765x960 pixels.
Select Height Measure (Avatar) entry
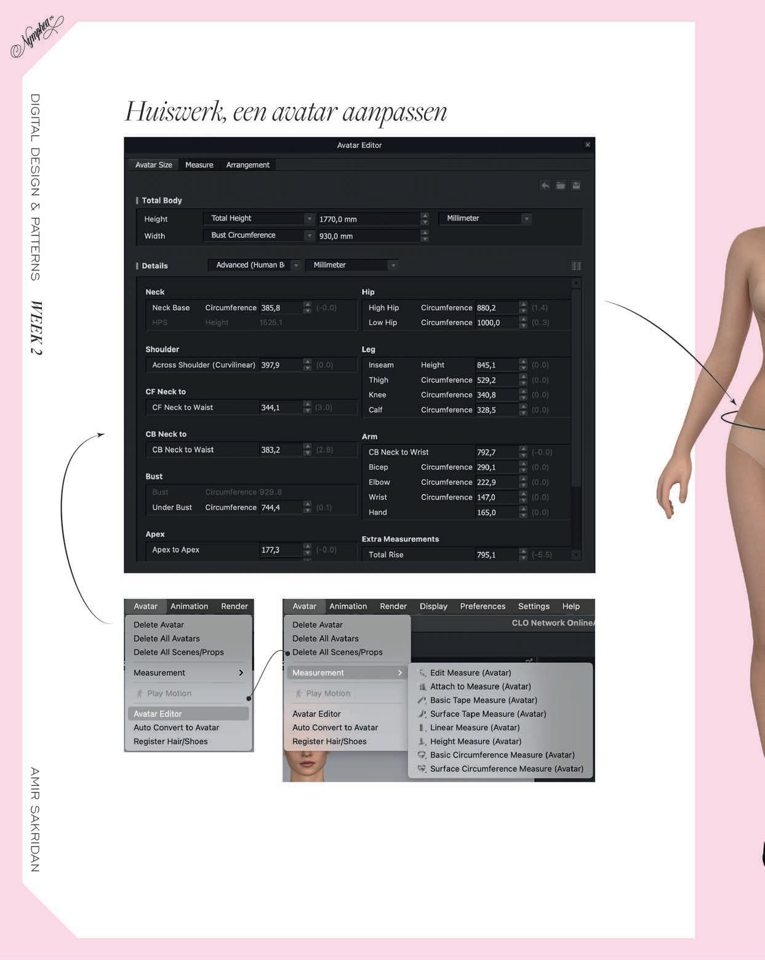500,742
